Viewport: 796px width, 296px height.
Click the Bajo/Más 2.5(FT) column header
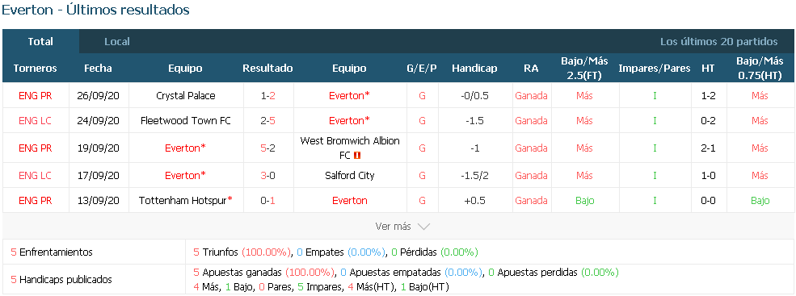coord(584,68)
